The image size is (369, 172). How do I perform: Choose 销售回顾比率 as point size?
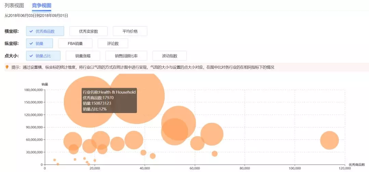[x=126, y=56]
